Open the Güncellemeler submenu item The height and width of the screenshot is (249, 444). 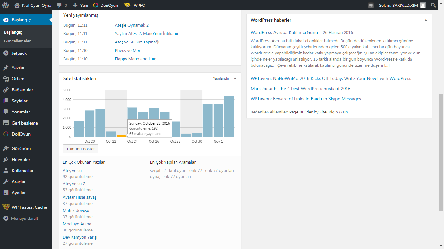pyautogui.click(x=17, y=41)
